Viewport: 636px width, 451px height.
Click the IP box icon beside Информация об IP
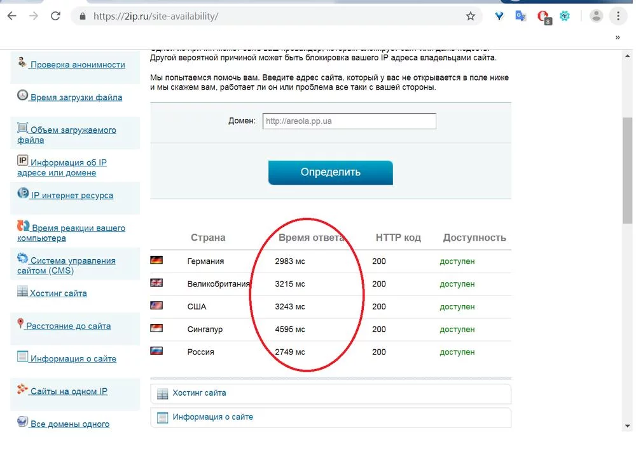coord(23,161)
